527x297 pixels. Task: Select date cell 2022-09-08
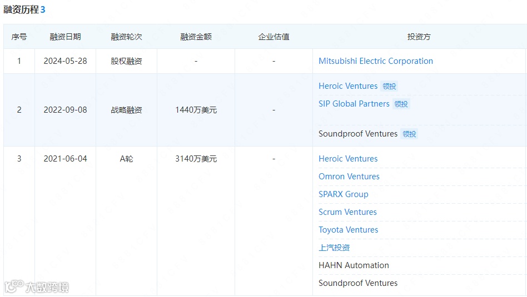click(x=65, y=110)
